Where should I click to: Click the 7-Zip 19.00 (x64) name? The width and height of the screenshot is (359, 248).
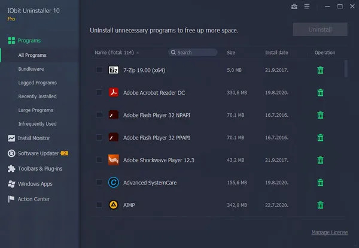[x=144, y=70]
